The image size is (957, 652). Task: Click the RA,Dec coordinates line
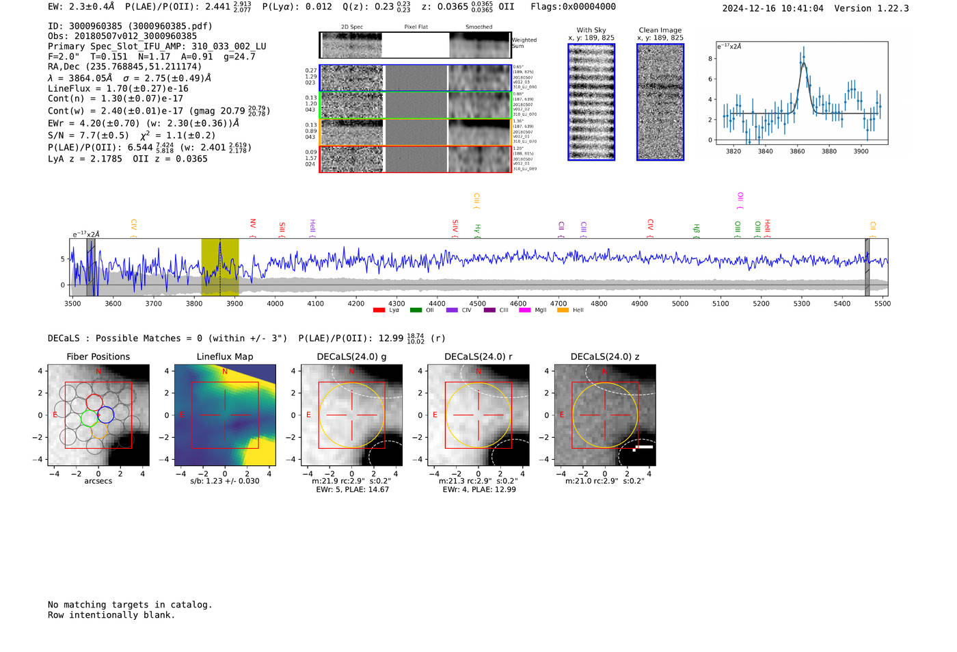pyautogui.click(x=125, y=67)
